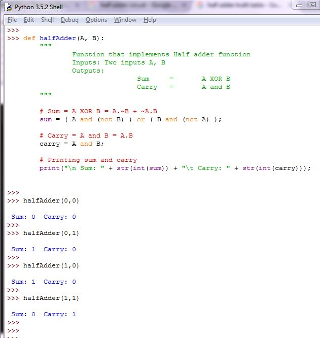320x338 pixels.
Task: Maximize the Python Shell window
Action: click(x=312, y=5)
